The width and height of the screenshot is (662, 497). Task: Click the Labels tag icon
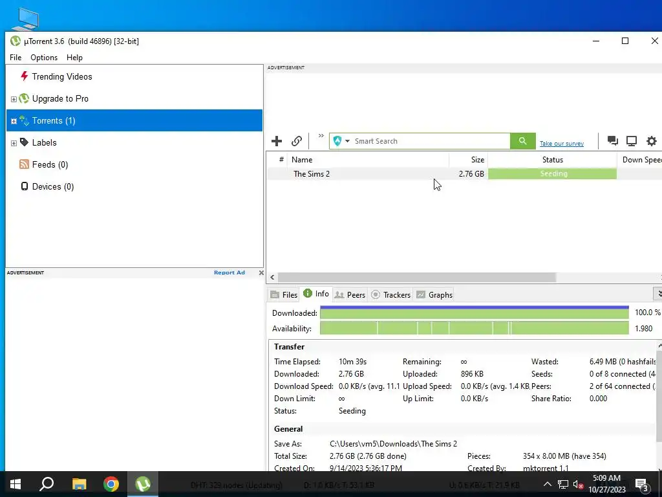click(x=24, y=142)
